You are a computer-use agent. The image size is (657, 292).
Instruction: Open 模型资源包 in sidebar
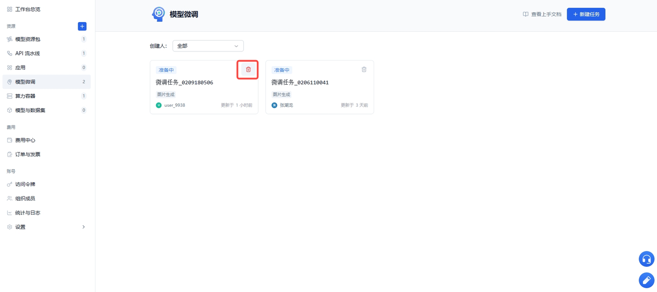click(x=47, y=39)
